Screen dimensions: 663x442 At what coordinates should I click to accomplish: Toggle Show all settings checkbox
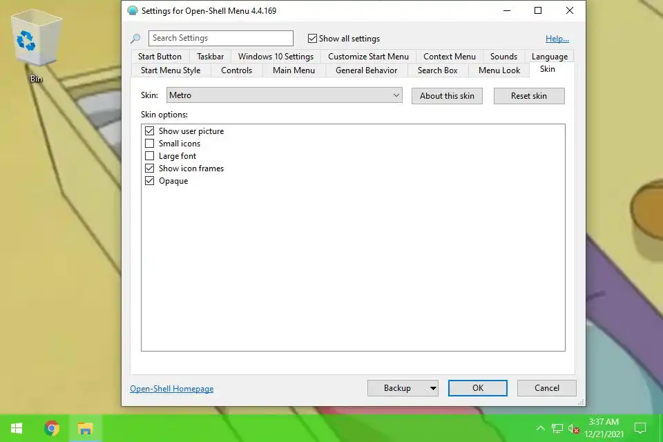(x=312, y=39)
